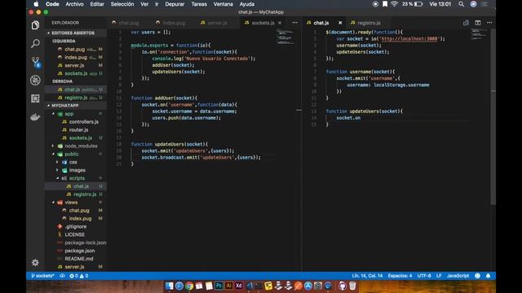The height and width of the screenshot is (293, 522).
Task: Collapse the public folder
Action: (x=53, y=154)
